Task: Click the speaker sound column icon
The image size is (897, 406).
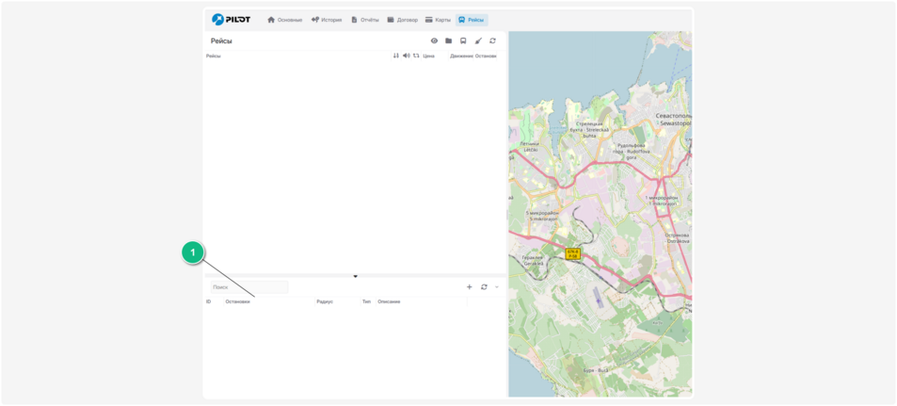Action: tap(407, 56)
